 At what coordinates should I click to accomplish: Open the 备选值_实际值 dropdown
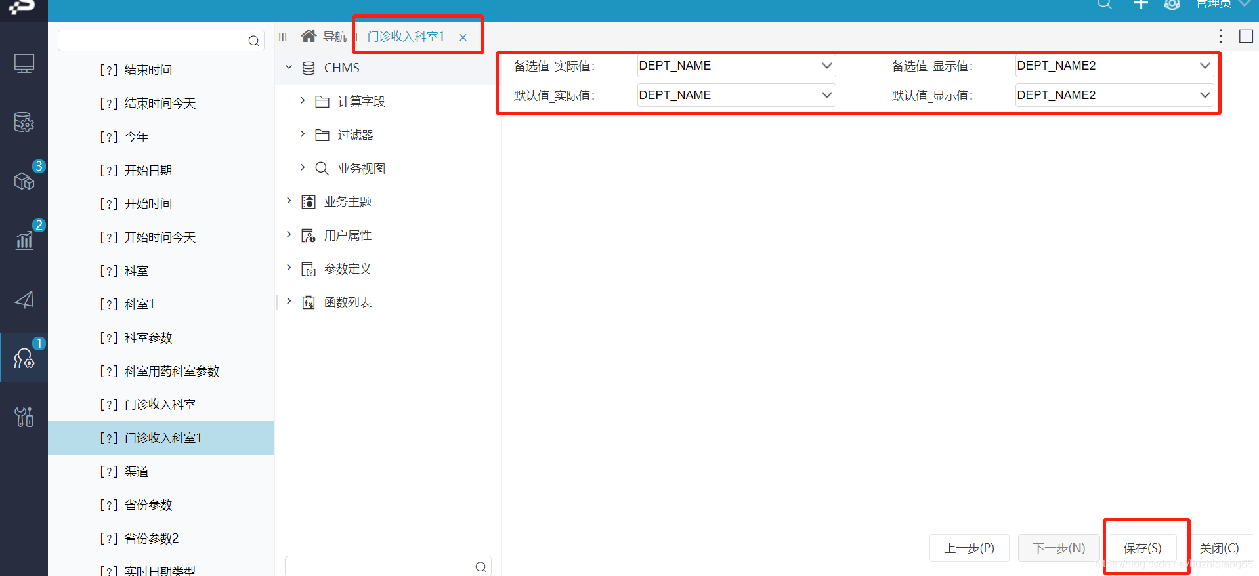pyautogui.click(x=736, y=66)
